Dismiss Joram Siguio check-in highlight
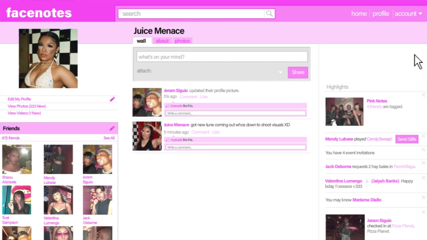427x240 pixels. click(423, 212)
